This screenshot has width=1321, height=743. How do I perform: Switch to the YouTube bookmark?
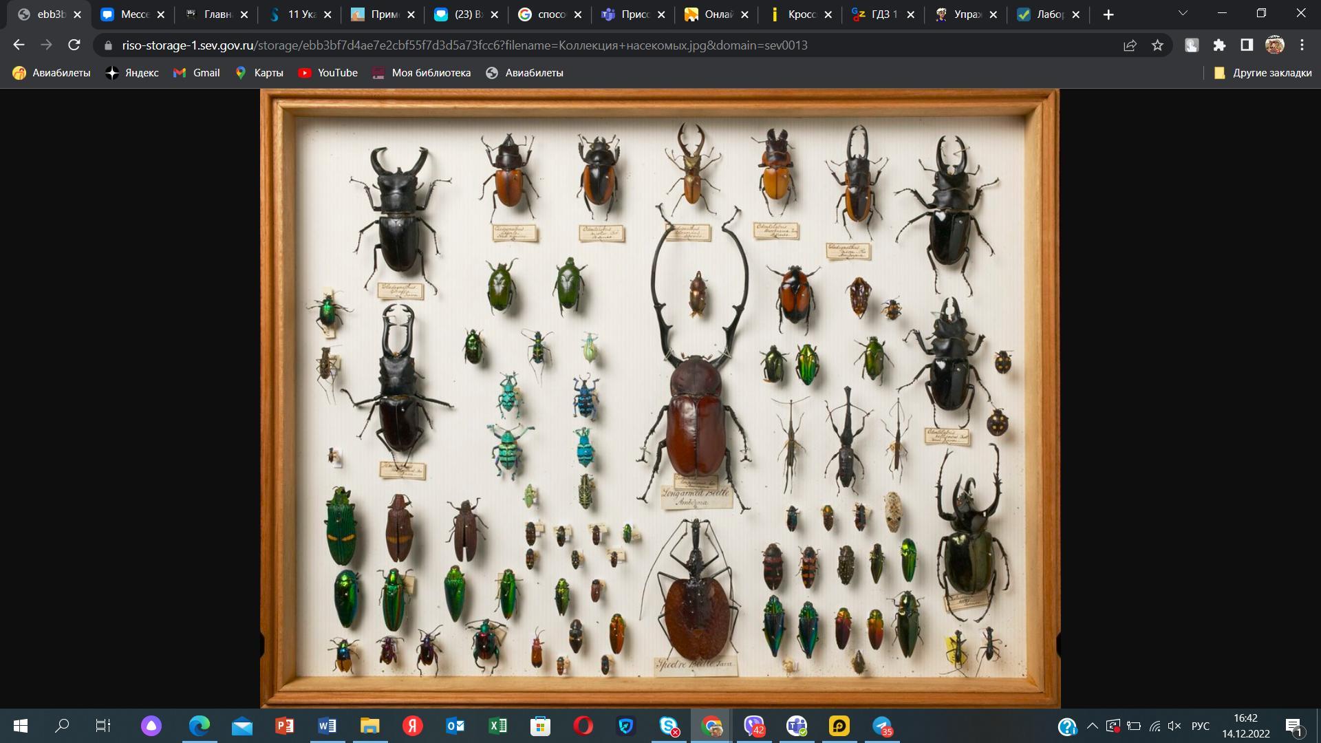click(327, 73)
